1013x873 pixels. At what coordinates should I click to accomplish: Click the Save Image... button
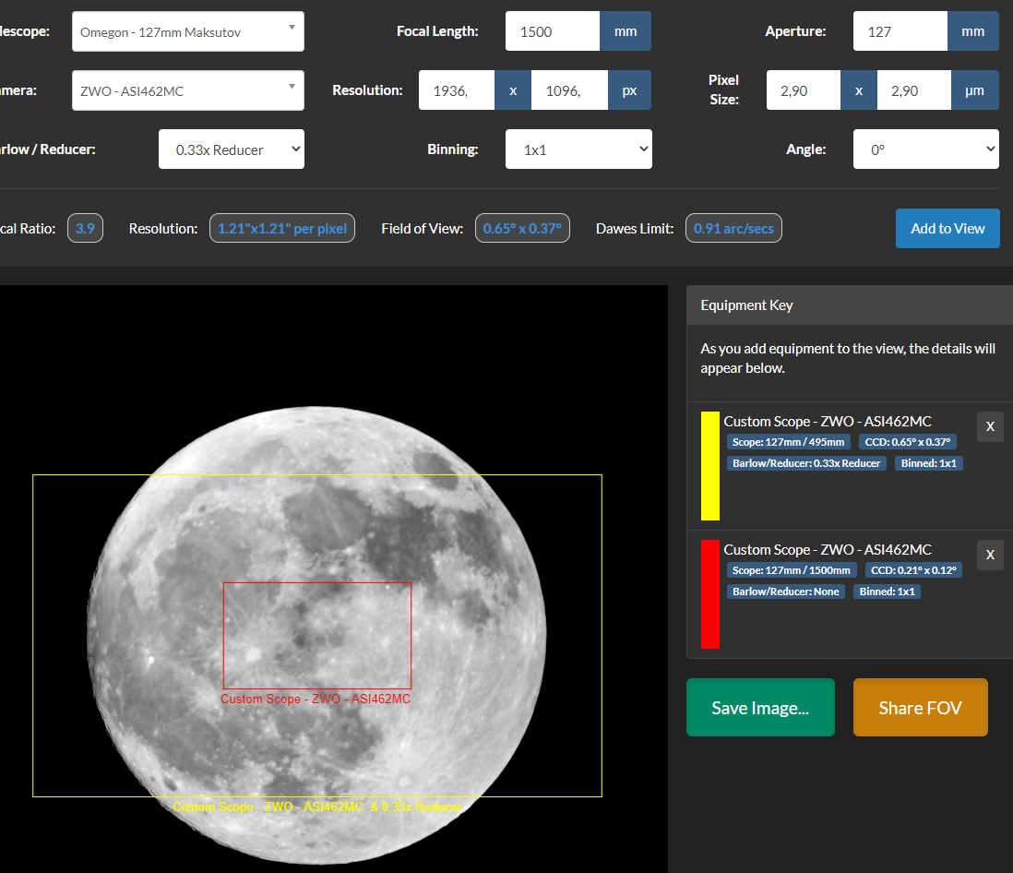click(x=760, y=708)
